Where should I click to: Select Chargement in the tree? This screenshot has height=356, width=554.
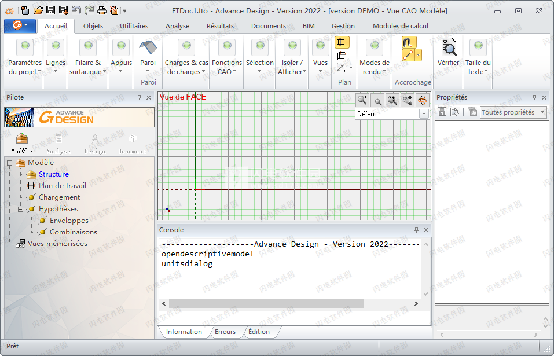coord(60,197)
